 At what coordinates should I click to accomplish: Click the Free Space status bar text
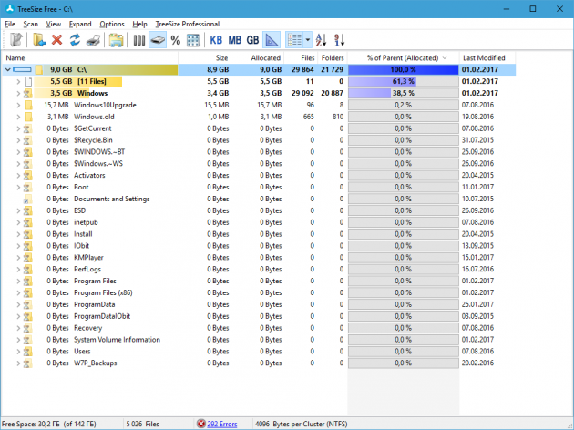coord(48,425)
